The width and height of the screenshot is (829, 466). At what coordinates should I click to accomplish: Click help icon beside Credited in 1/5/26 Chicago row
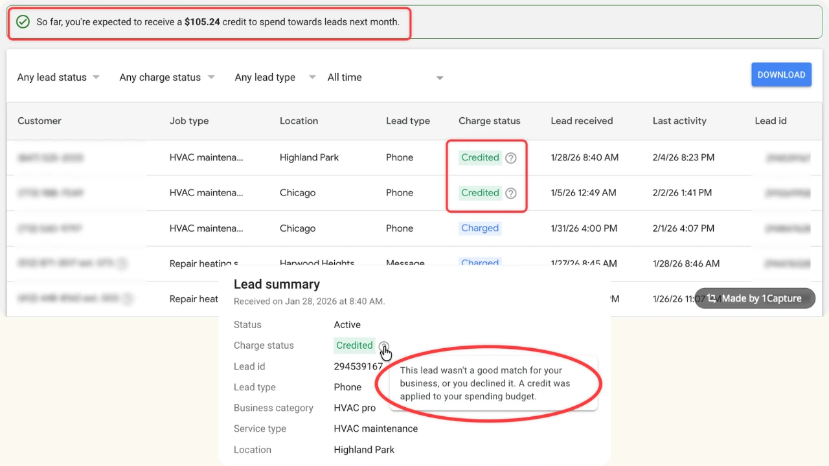(x=511, y=193)
